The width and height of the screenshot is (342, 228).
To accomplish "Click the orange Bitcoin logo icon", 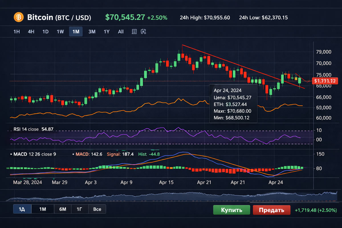I will coord(19,17).
